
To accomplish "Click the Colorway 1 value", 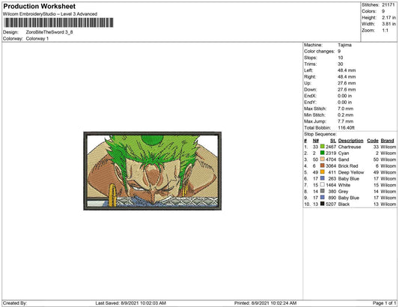I will pyautogui.click(x=37, y=39).
